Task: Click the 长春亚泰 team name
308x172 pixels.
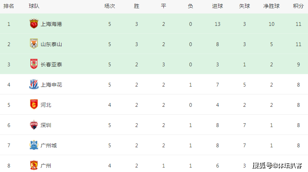Action: coord(51,64)
